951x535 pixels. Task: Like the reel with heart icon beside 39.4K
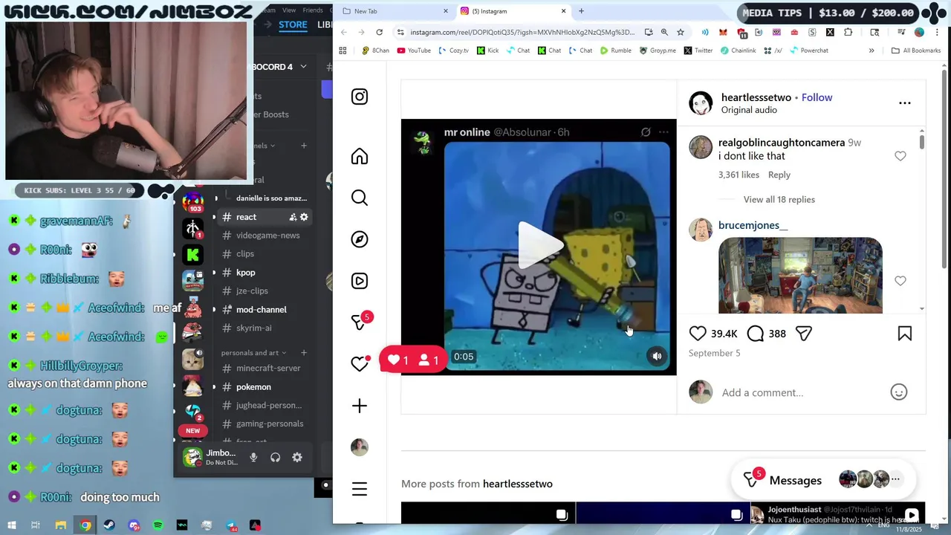pos(698,334)
